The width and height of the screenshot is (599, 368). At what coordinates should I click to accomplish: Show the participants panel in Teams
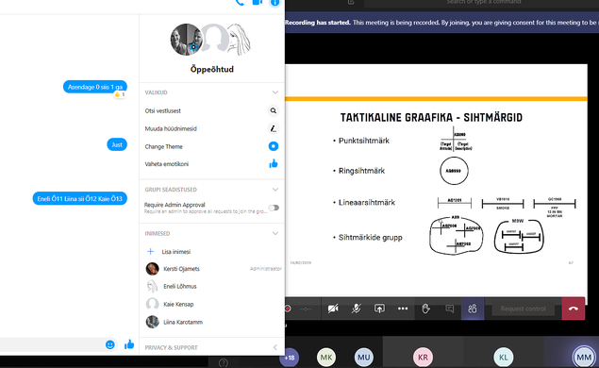coord(473,309)
